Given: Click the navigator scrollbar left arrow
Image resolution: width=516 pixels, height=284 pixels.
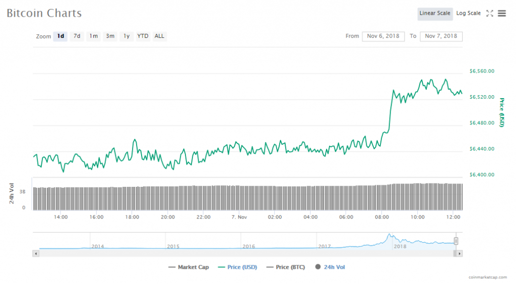Looking at the screenshot, I should pyautogui.click(x=35, y=254).
